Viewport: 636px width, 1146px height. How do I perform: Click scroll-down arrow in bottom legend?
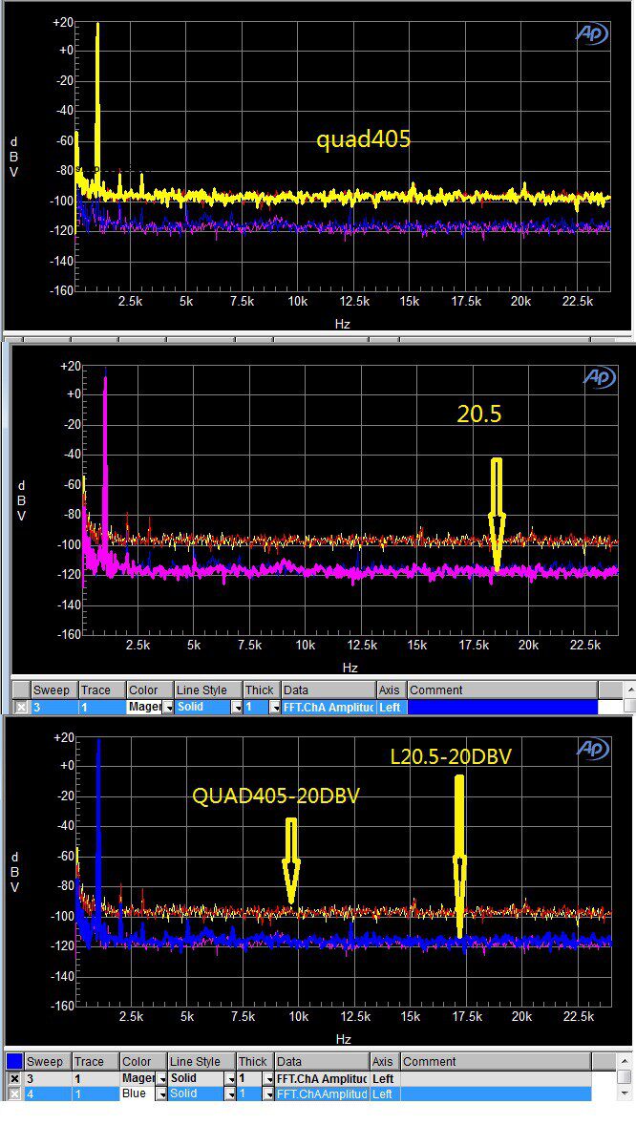(x=624, y=1093)
